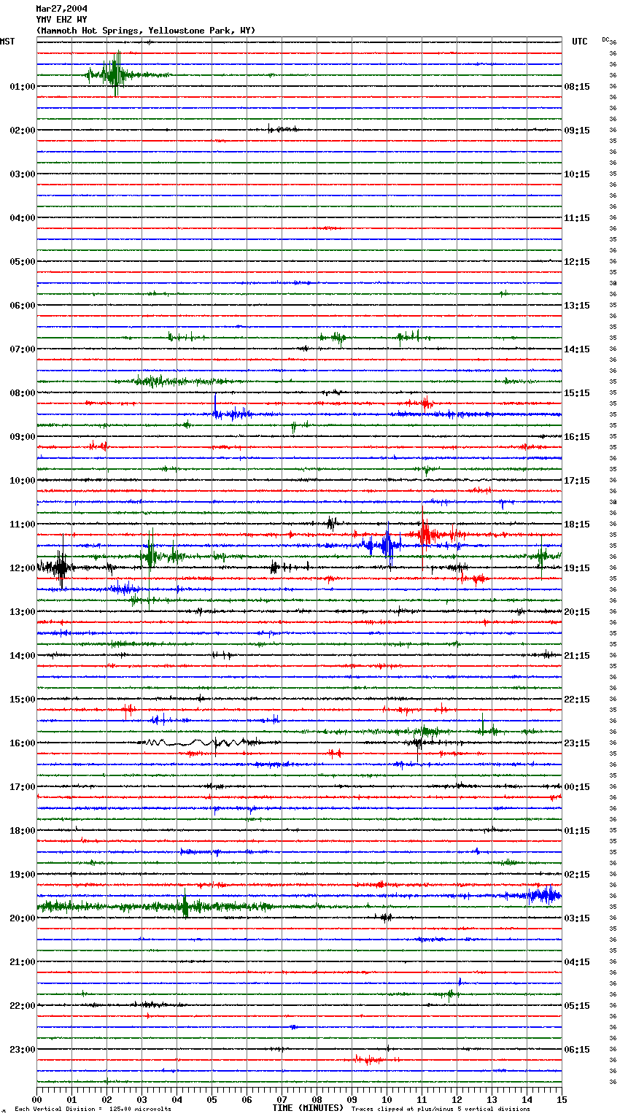Select the '12:00' MST hour label
Screen dimensions: 620x1119
coord(23,568)
